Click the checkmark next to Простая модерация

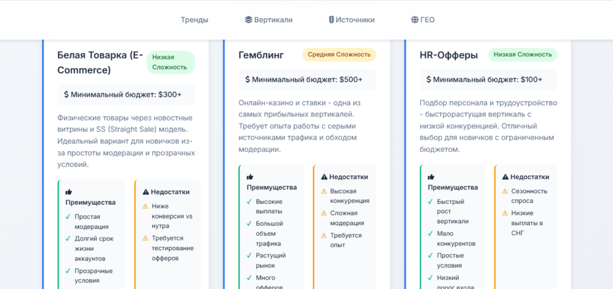pyautogui.click(x=68, y=217)
